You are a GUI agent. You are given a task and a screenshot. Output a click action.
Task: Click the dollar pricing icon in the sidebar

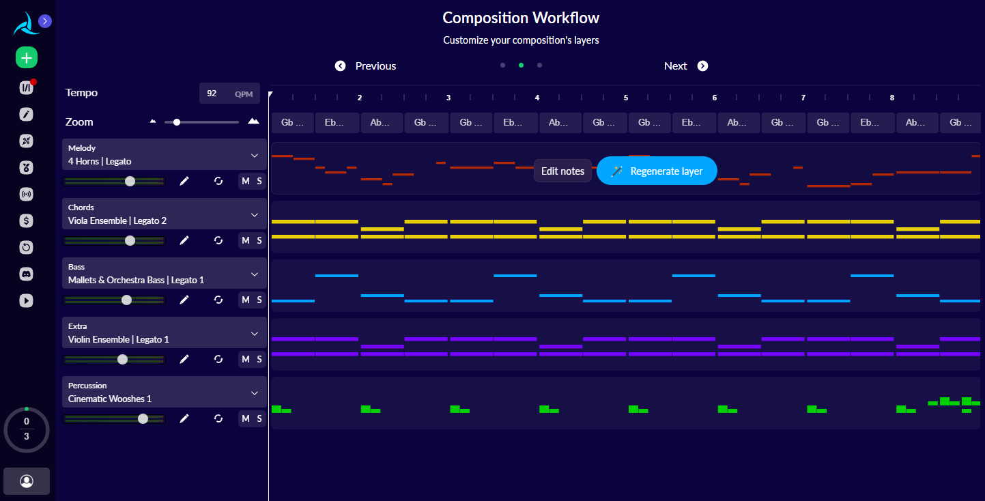tap(26, 220)
